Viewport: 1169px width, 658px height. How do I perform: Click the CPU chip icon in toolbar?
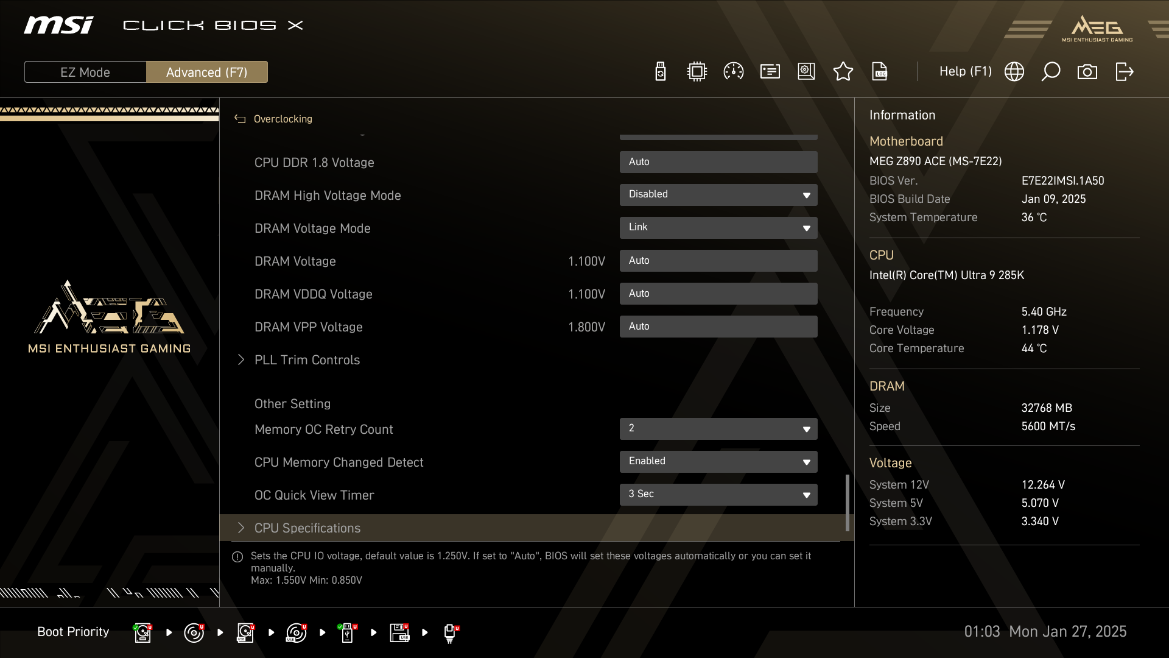pos(697,72)
